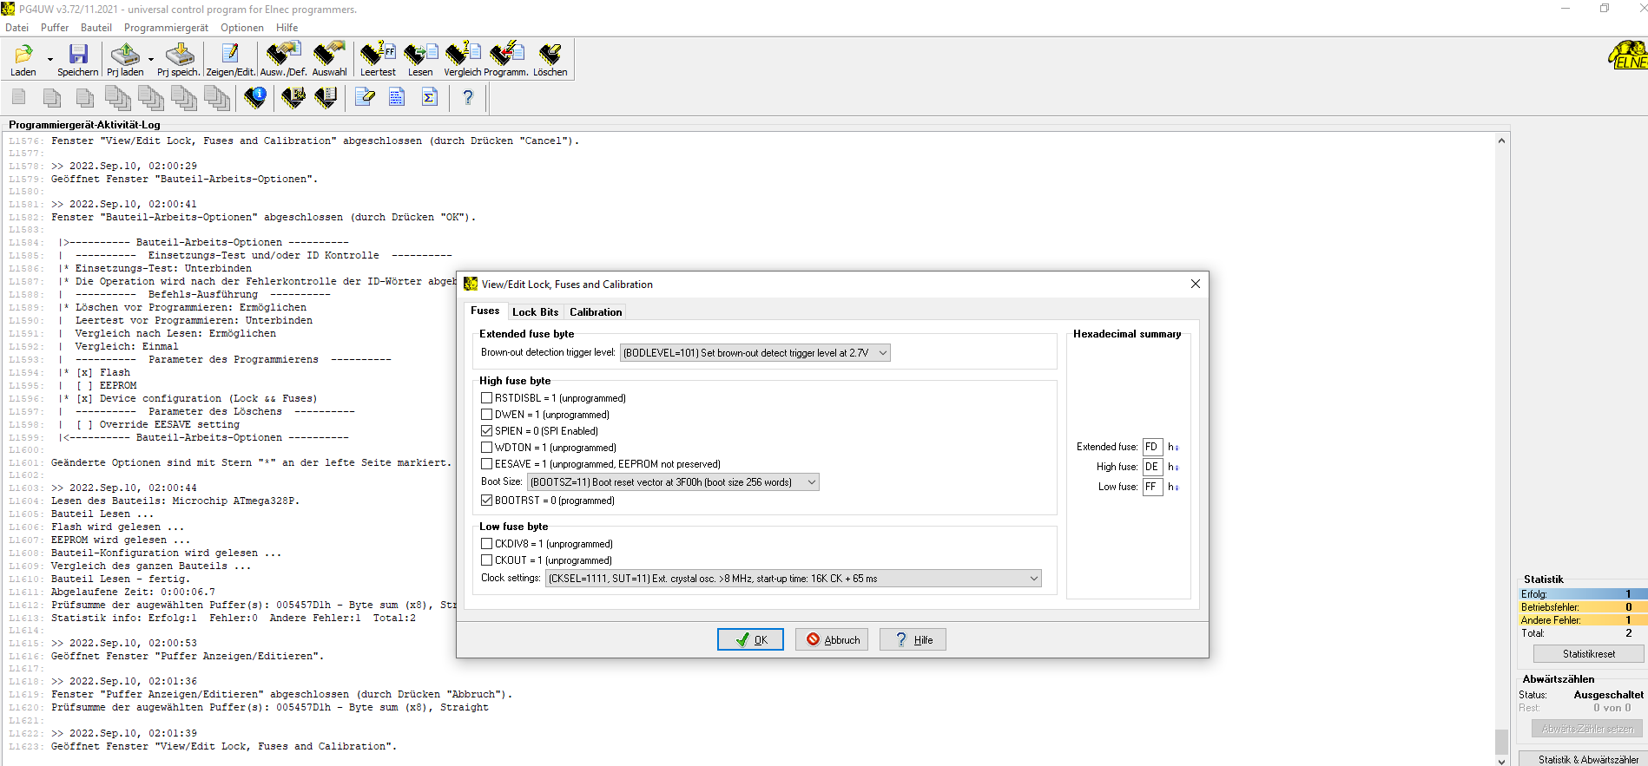Screen dimensions: 1648x766
Task: Click the buffer erase page-with-eraser icon
Action: [365, 97]
